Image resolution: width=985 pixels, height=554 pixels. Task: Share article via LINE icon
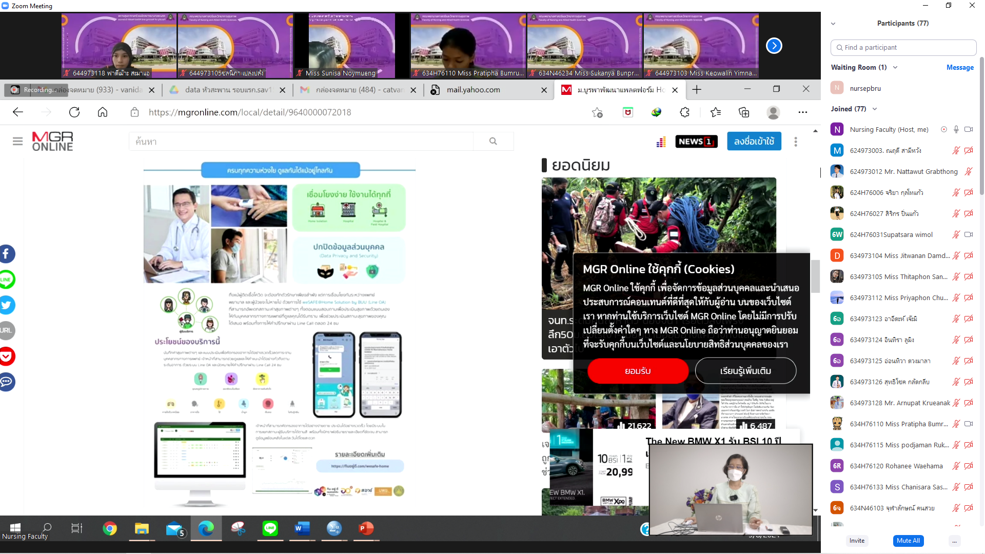[7, 280]
